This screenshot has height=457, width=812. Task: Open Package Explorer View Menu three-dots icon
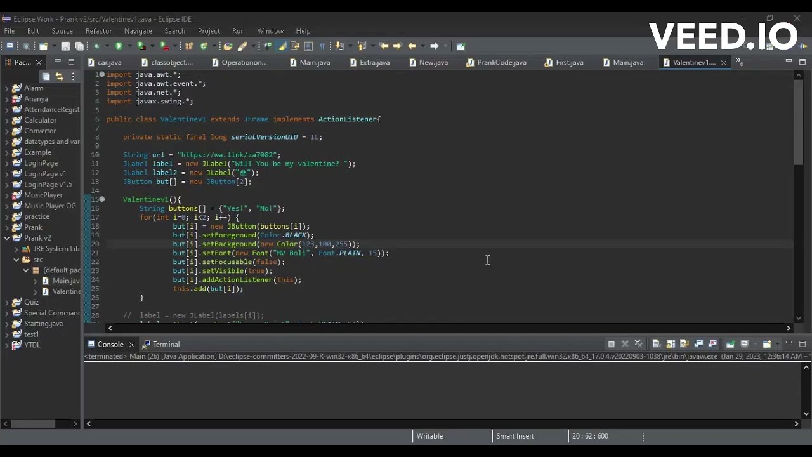[x=73, y=76]
